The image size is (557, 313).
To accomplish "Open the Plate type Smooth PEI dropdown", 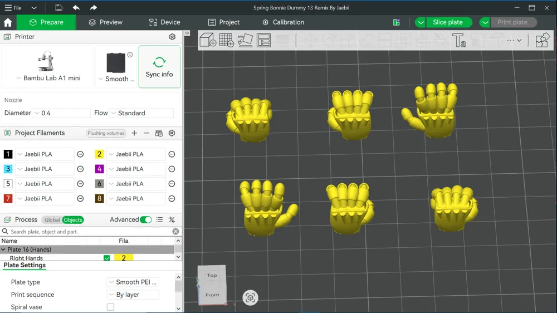I will pos(133,282).
